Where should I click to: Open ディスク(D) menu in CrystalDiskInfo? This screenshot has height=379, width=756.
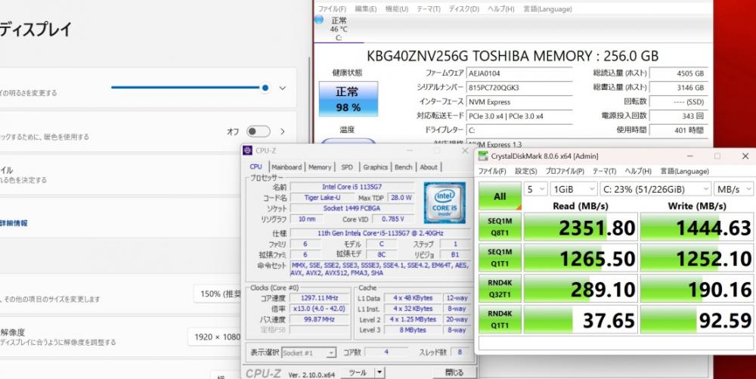click(x=463, y=8)
